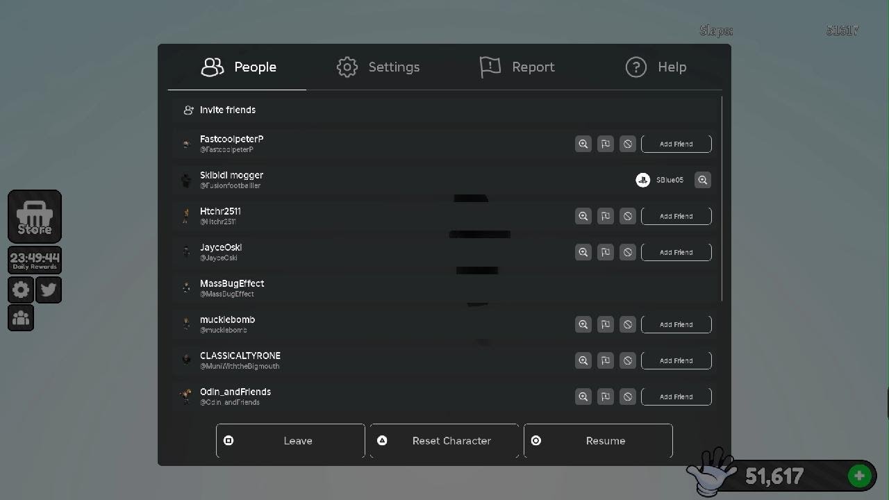This screenshot has height=500, width=889.
Task: Click Odin_andFriends avatar thumbnail
Action: tap(186, 397)
